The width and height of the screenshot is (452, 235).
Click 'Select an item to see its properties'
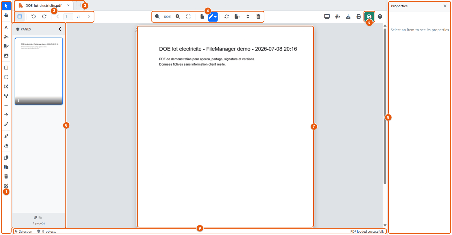[420, 30]
